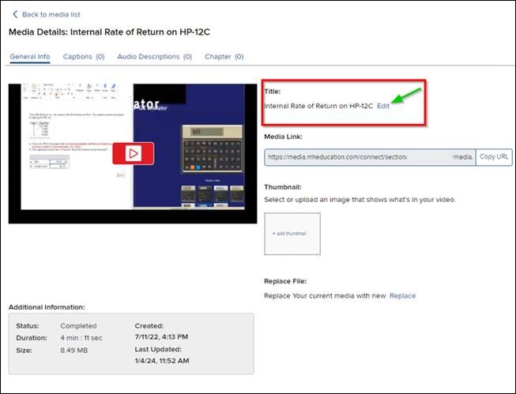
Task: Click Edit next to the media title
Action: point(383,106)
